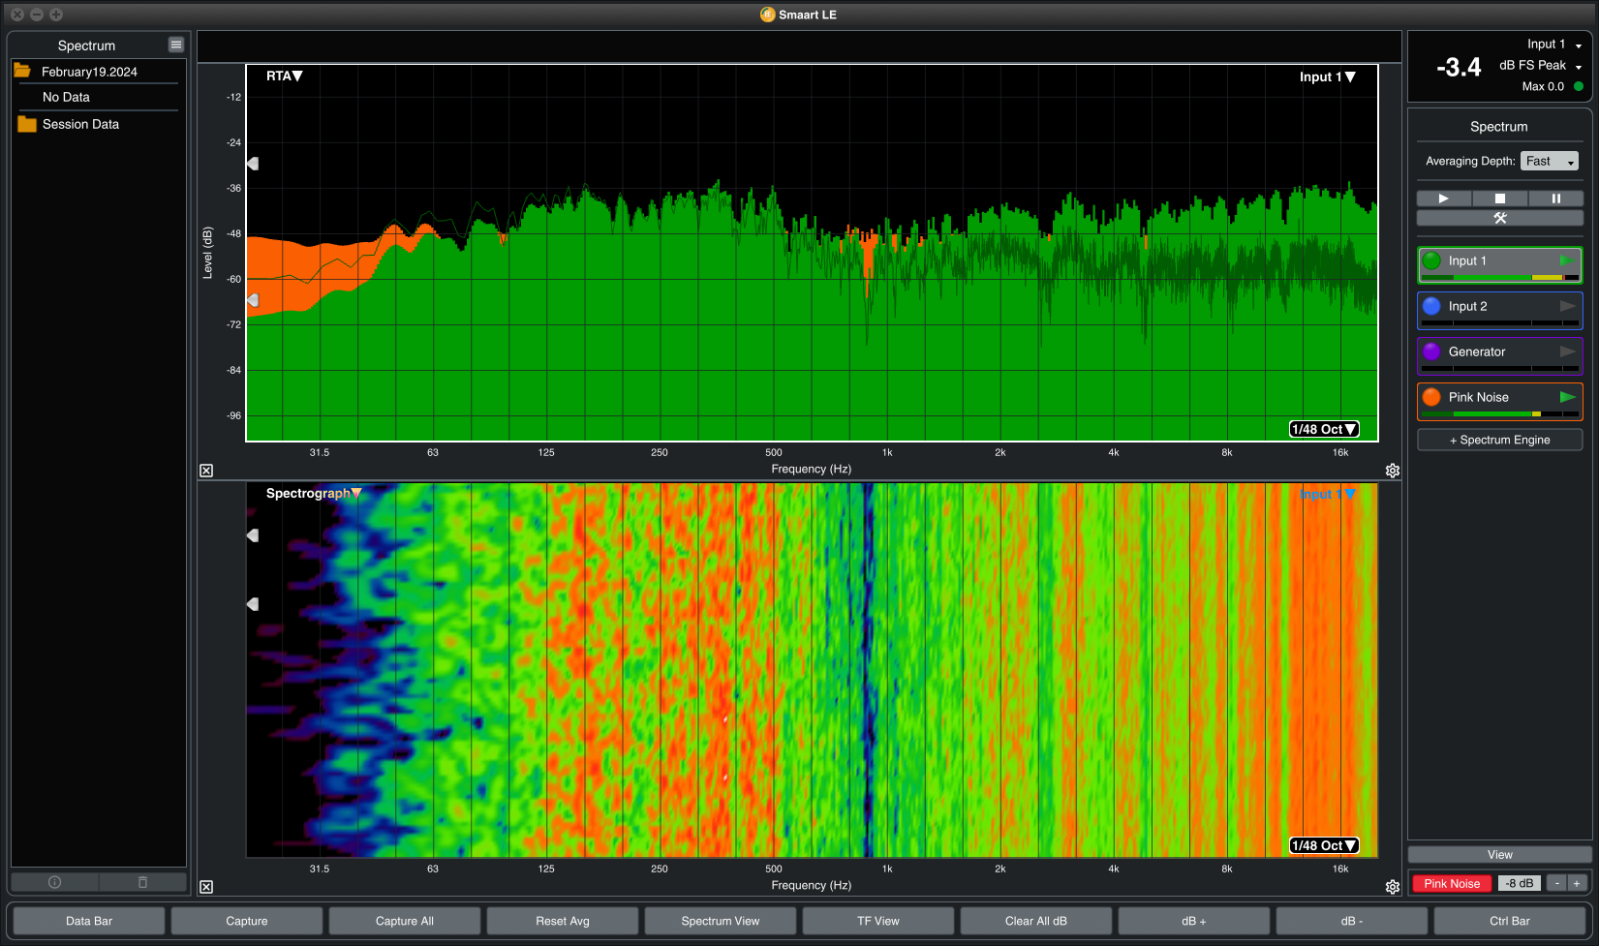The image size is (1599, 946).
Task: Stop measurement with the stop button
Action: click(x=1500, y=198)
